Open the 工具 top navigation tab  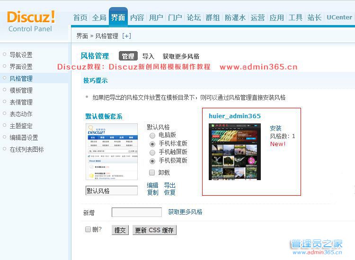click(295, 17)
